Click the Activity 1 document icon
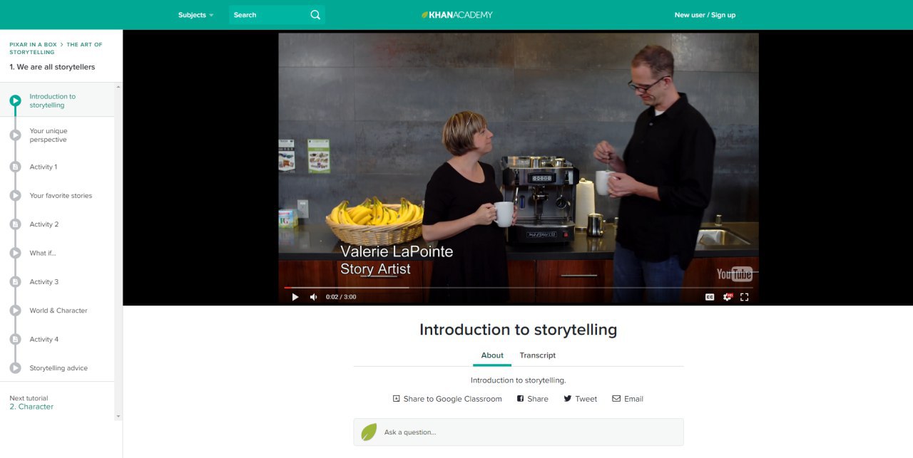This screenshot has width=913, height=458. coord(15,167)
